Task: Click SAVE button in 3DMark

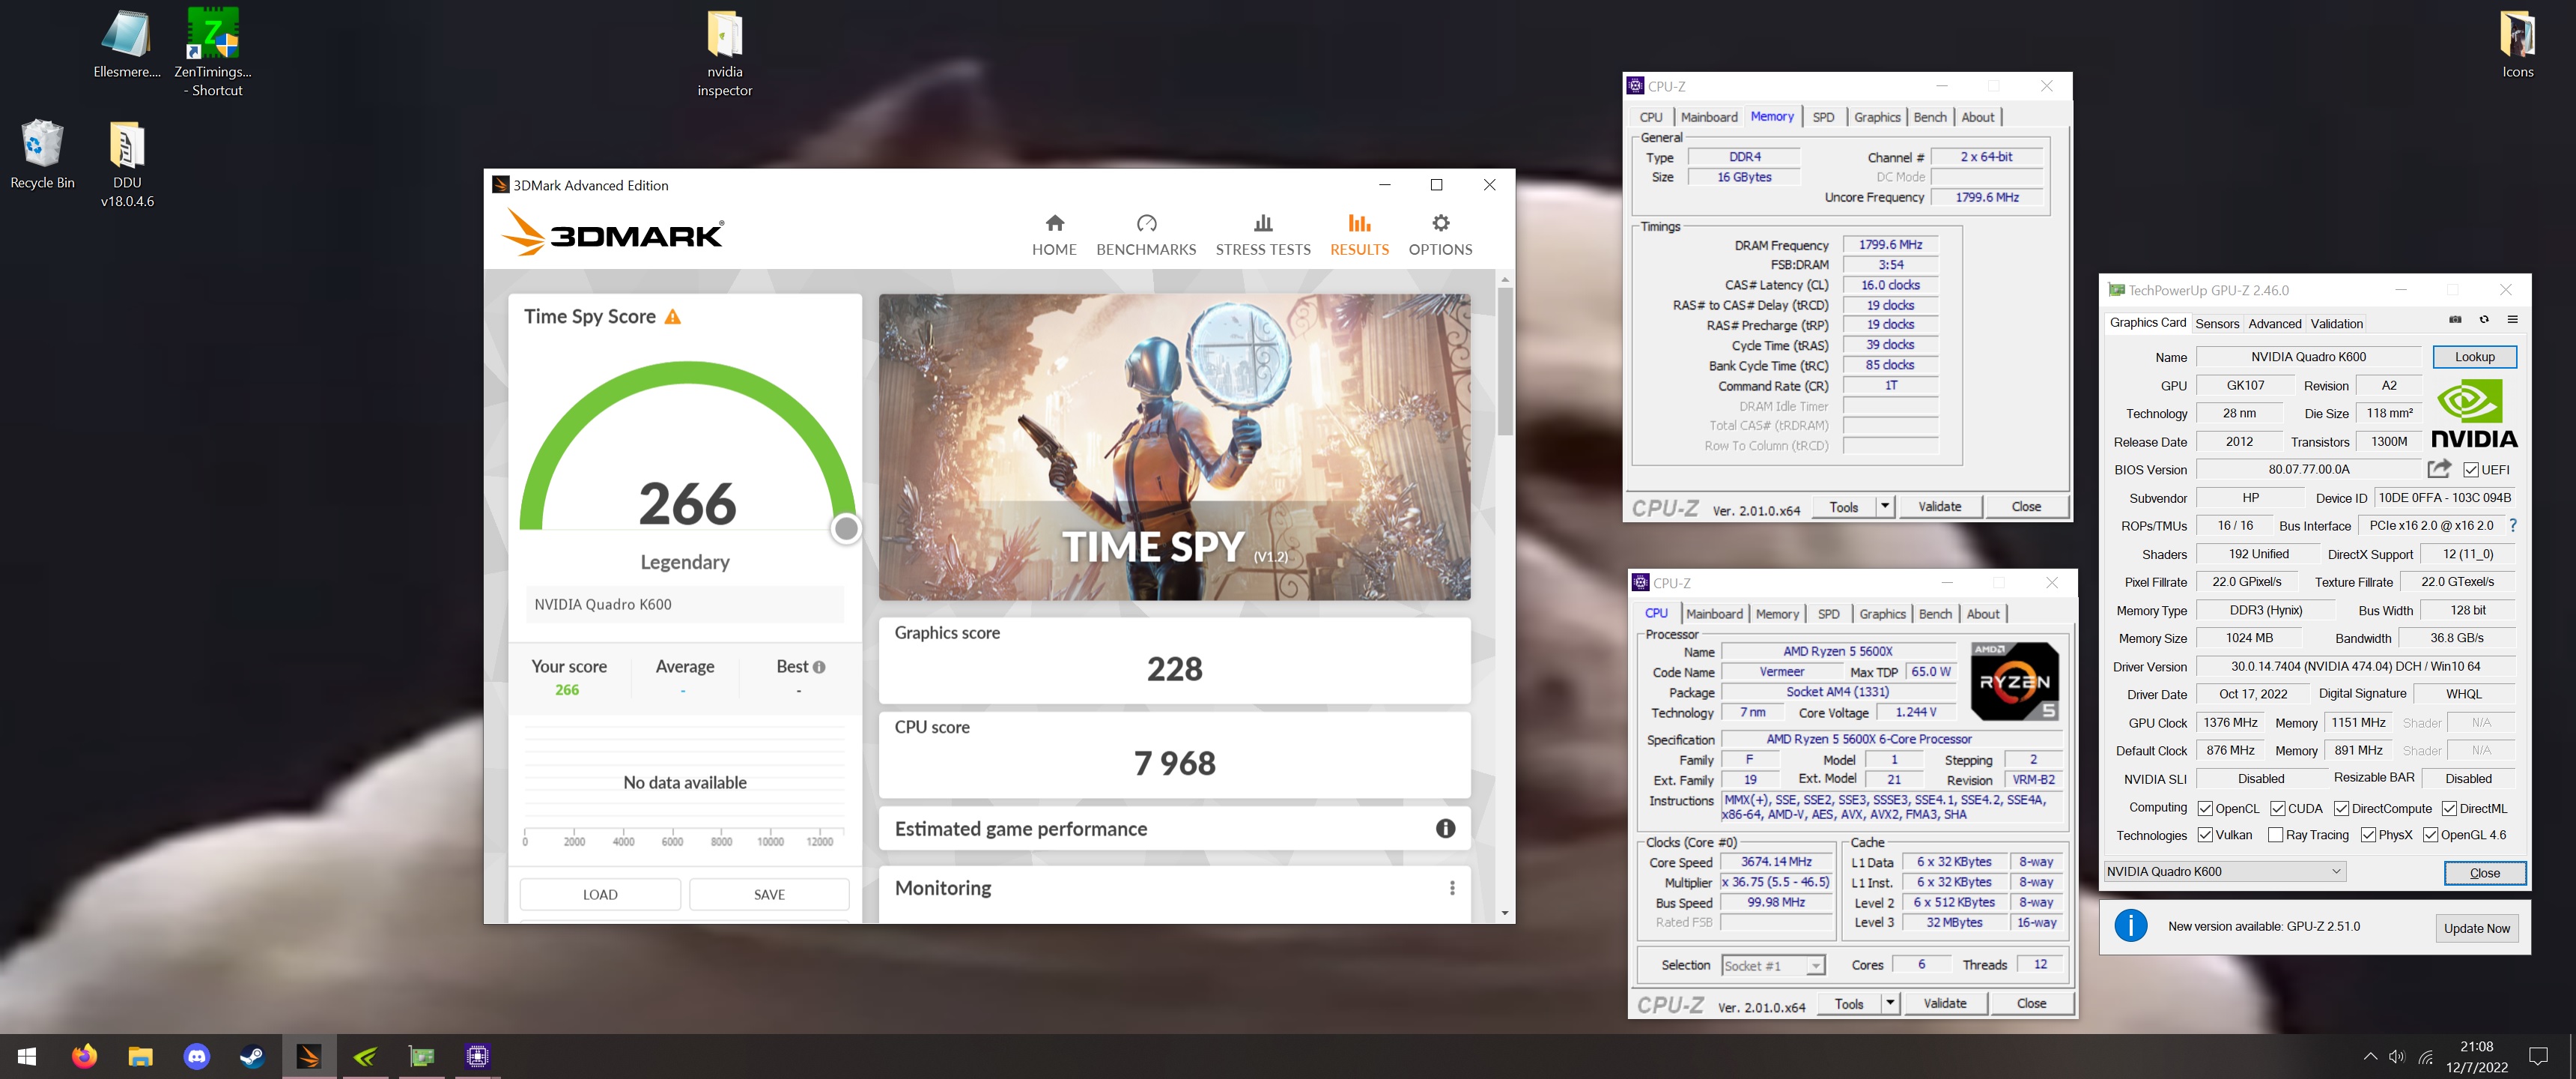Action: point(769,895)
